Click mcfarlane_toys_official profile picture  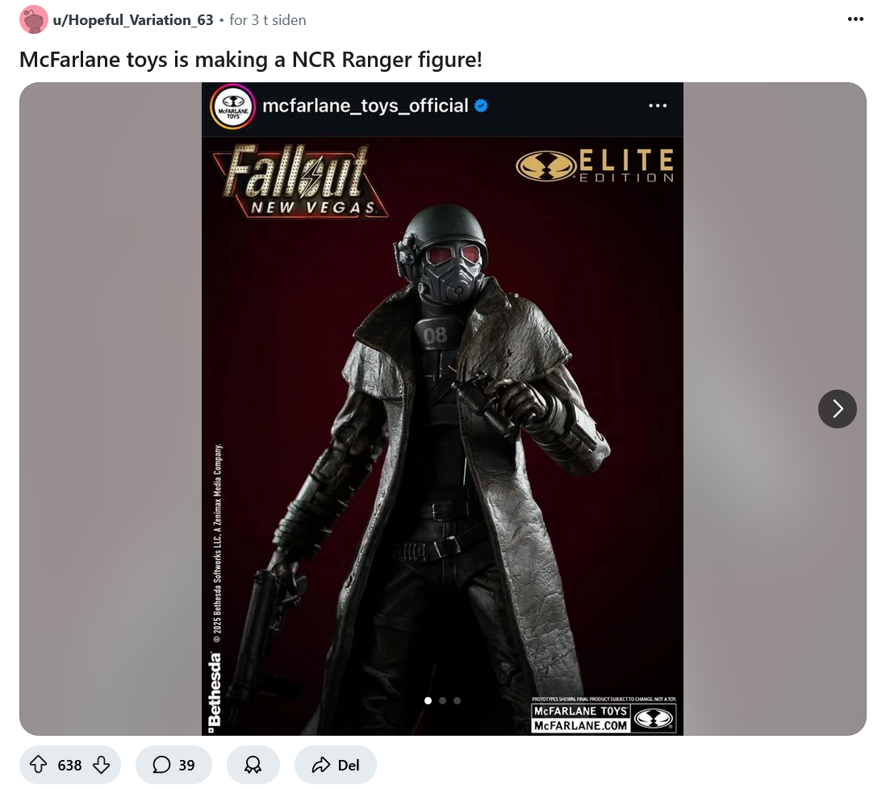click(x=233, y=106)
